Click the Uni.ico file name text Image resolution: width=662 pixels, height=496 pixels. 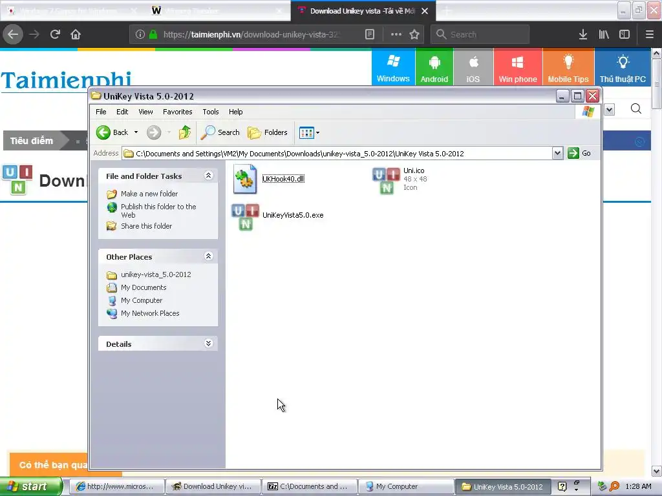click(414, 170)
